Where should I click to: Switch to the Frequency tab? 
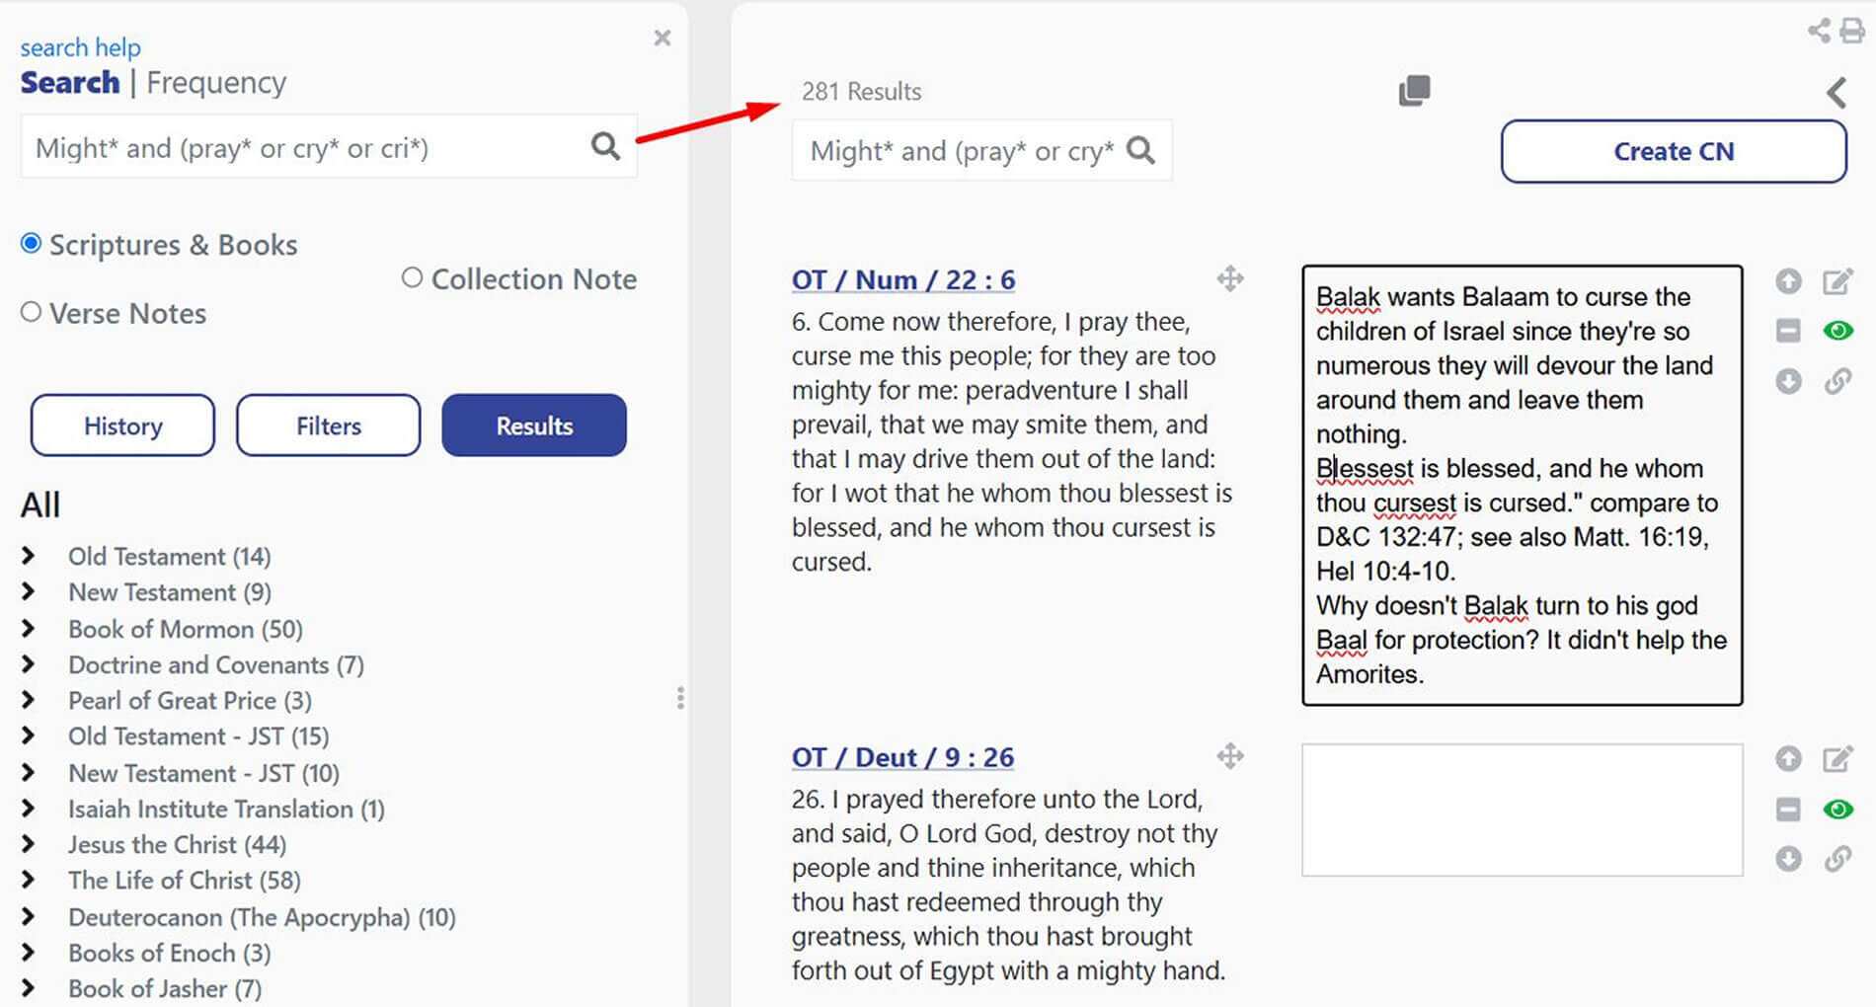click(216, 83)
